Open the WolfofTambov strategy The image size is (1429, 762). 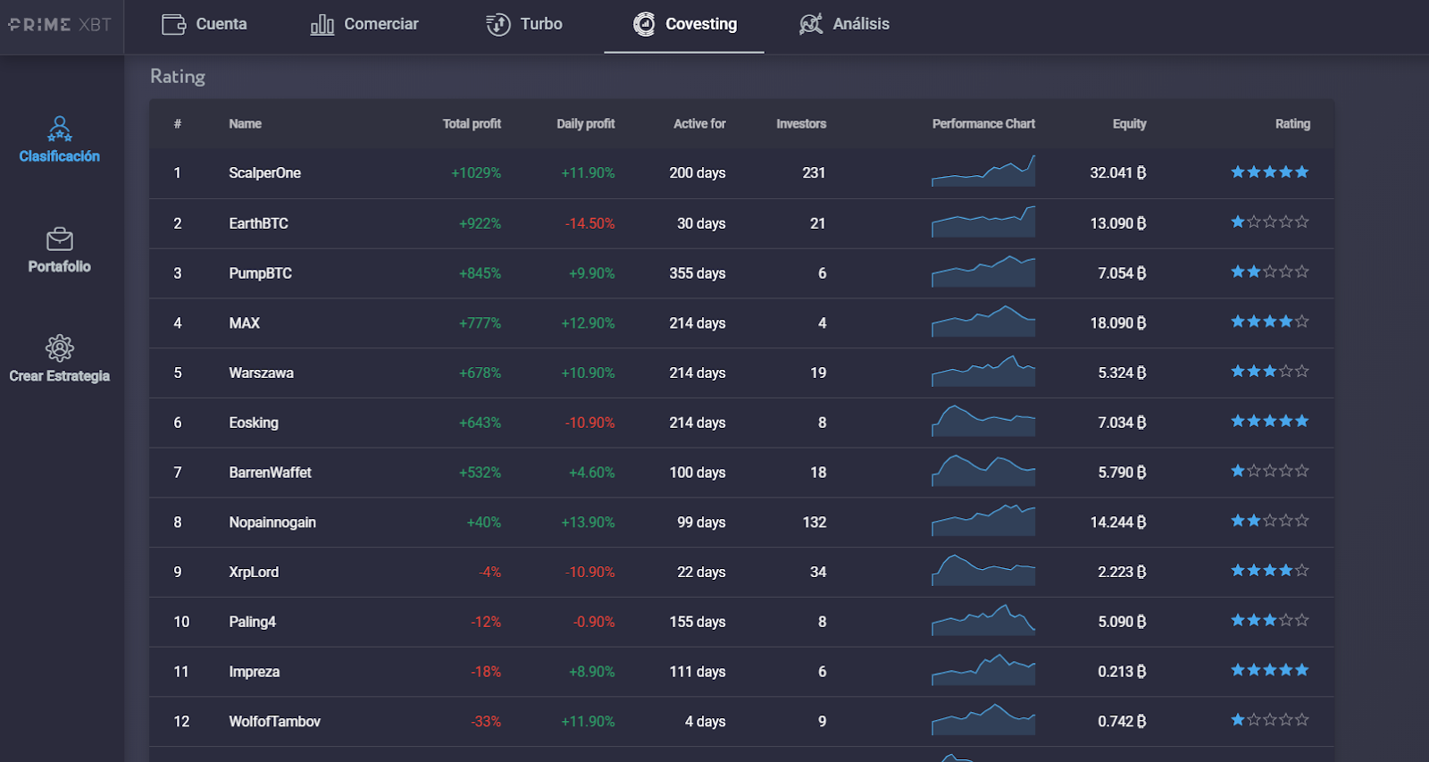point(274,722)
